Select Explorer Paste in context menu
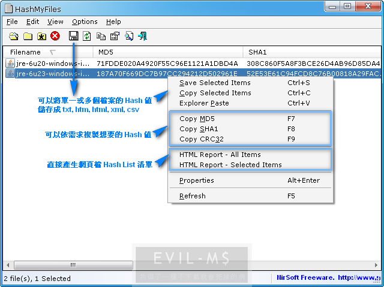This screenshot has height=287, width=384. 250,103
